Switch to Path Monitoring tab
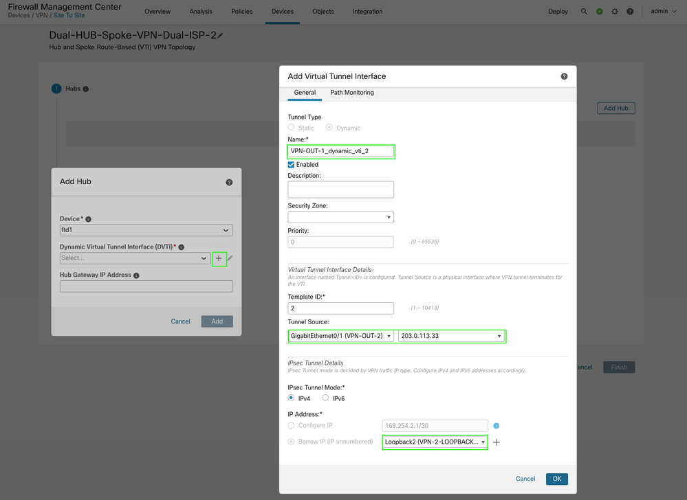Screen dimensions: 687x500 [352, 93]
